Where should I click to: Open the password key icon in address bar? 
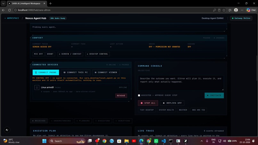(x=214, y=10)
